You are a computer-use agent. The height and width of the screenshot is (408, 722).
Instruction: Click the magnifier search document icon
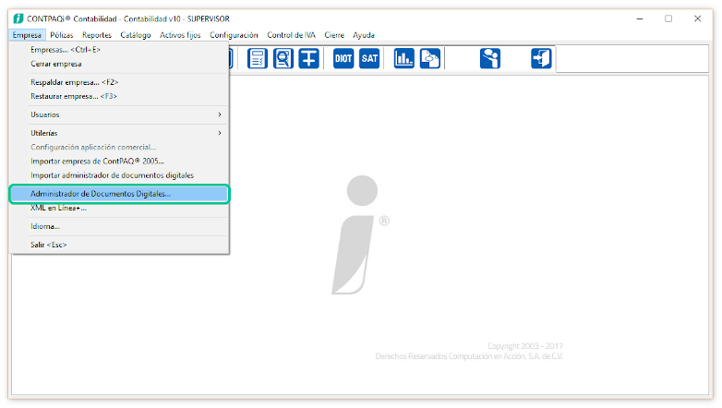pyautogui.click(x=283, y=58)
